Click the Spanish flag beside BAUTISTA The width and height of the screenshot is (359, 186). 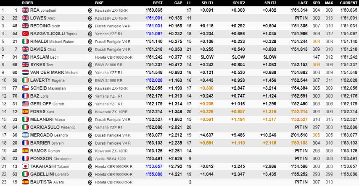[25, 182]
